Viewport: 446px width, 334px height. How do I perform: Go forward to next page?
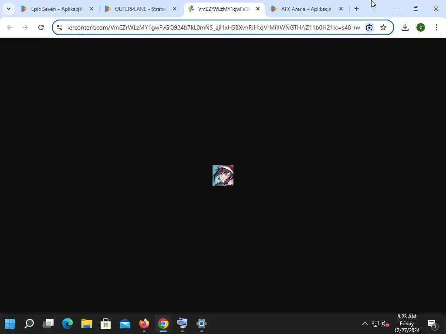[x=25, y=27]
